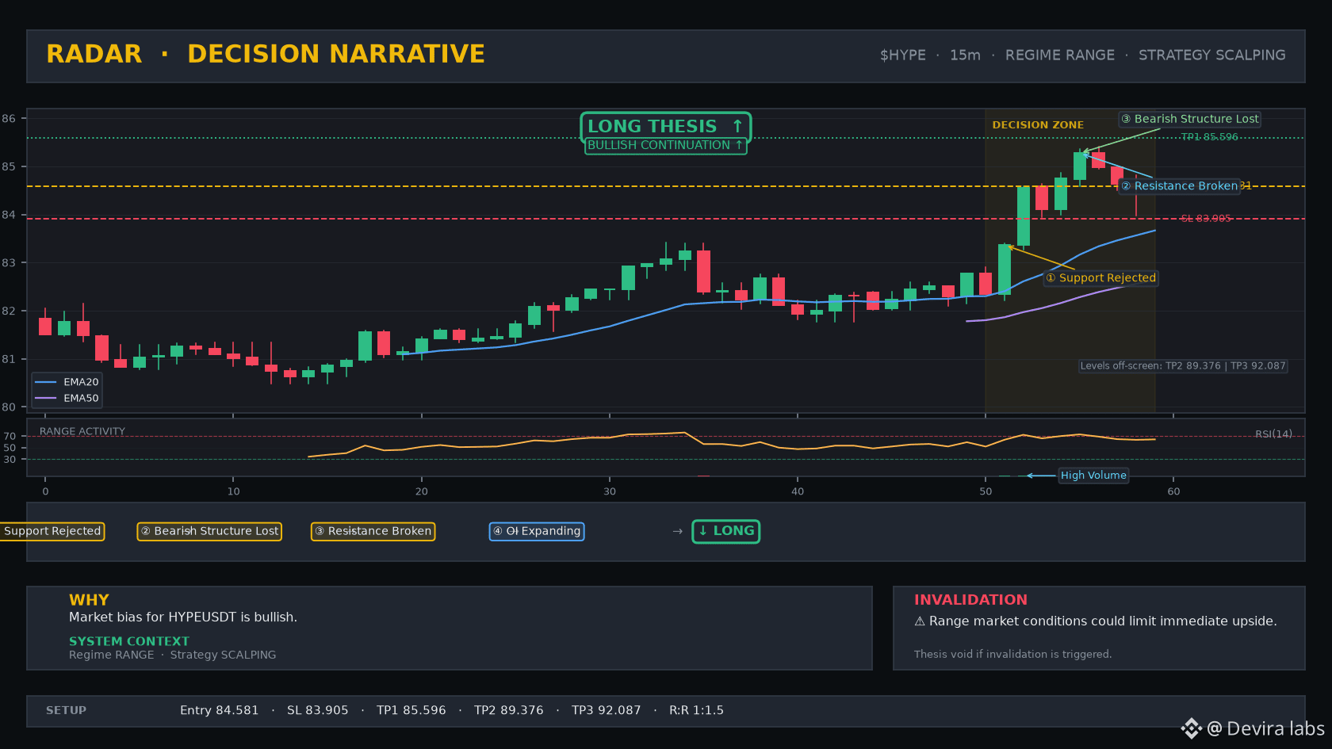
Task: Click 'Range market conditions could limit immediate upside.'
Action: tap(1103, 621)
